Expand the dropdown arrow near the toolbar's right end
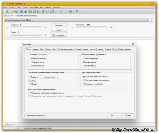Viewport: 159px width, 133px height. point(73,11)
